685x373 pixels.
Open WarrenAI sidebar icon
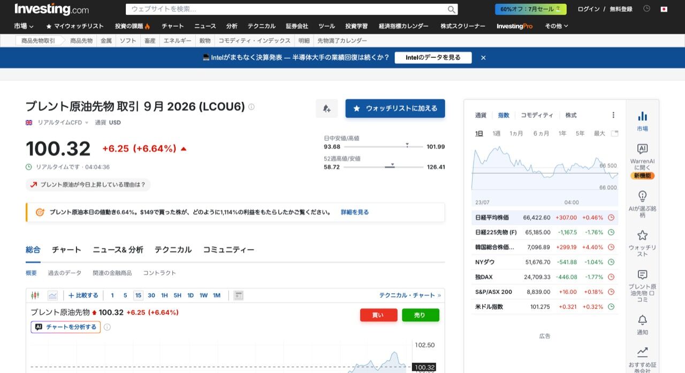pos(642,149)
